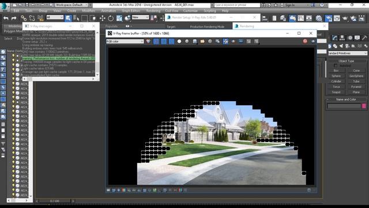Save image disk icon in frame buffer

tap(195, 42)
